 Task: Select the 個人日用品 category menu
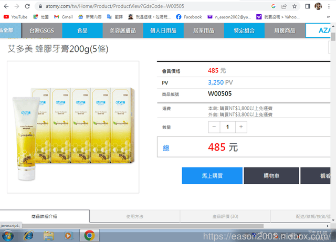[x=163, y=30]
